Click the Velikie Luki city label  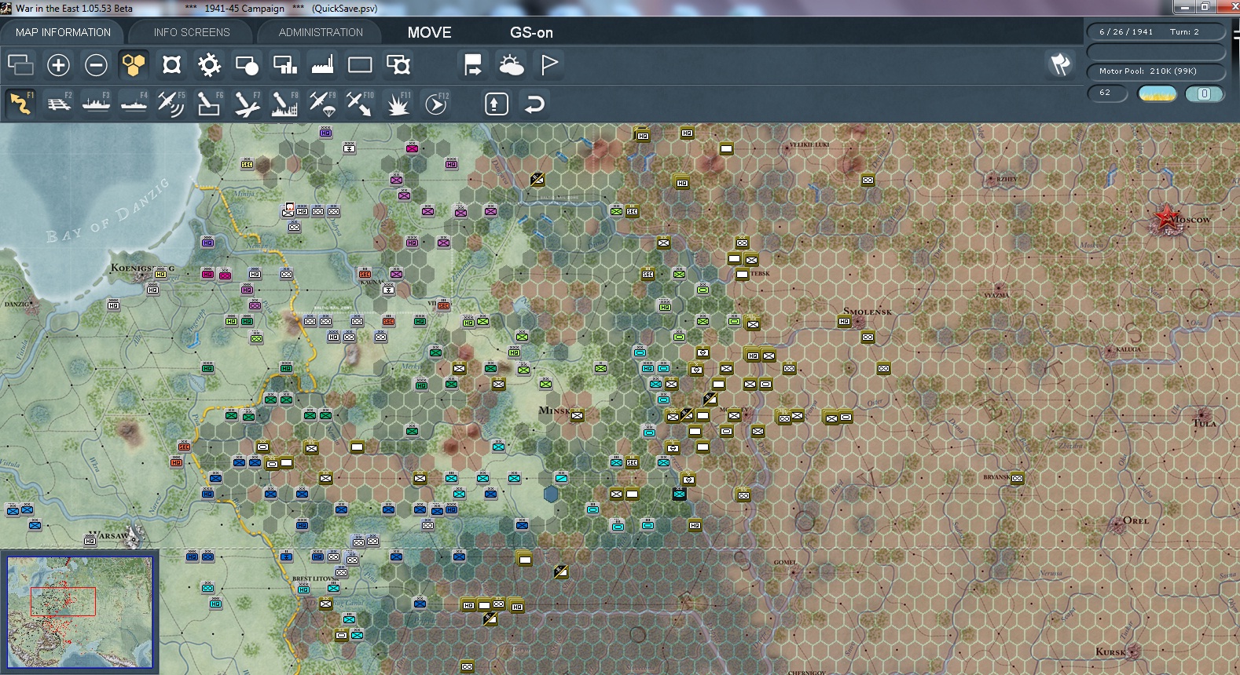pyautogui.click(x=809, y=145)
